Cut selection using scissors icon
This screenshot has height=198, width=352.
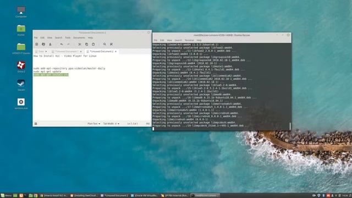tap(80, 44)
